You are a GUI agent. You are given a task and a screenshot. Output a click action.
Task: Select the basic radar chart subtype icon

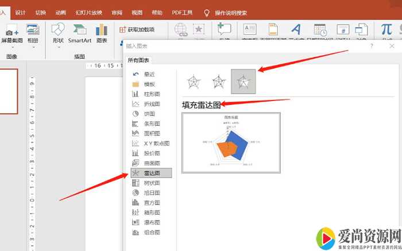194,81
